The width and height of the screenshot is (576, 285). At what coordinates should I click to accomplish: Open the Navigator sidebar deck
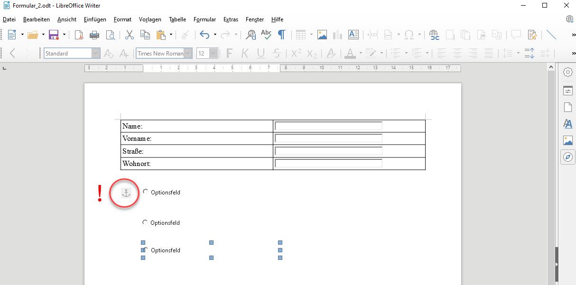click(x=568, y=157)
